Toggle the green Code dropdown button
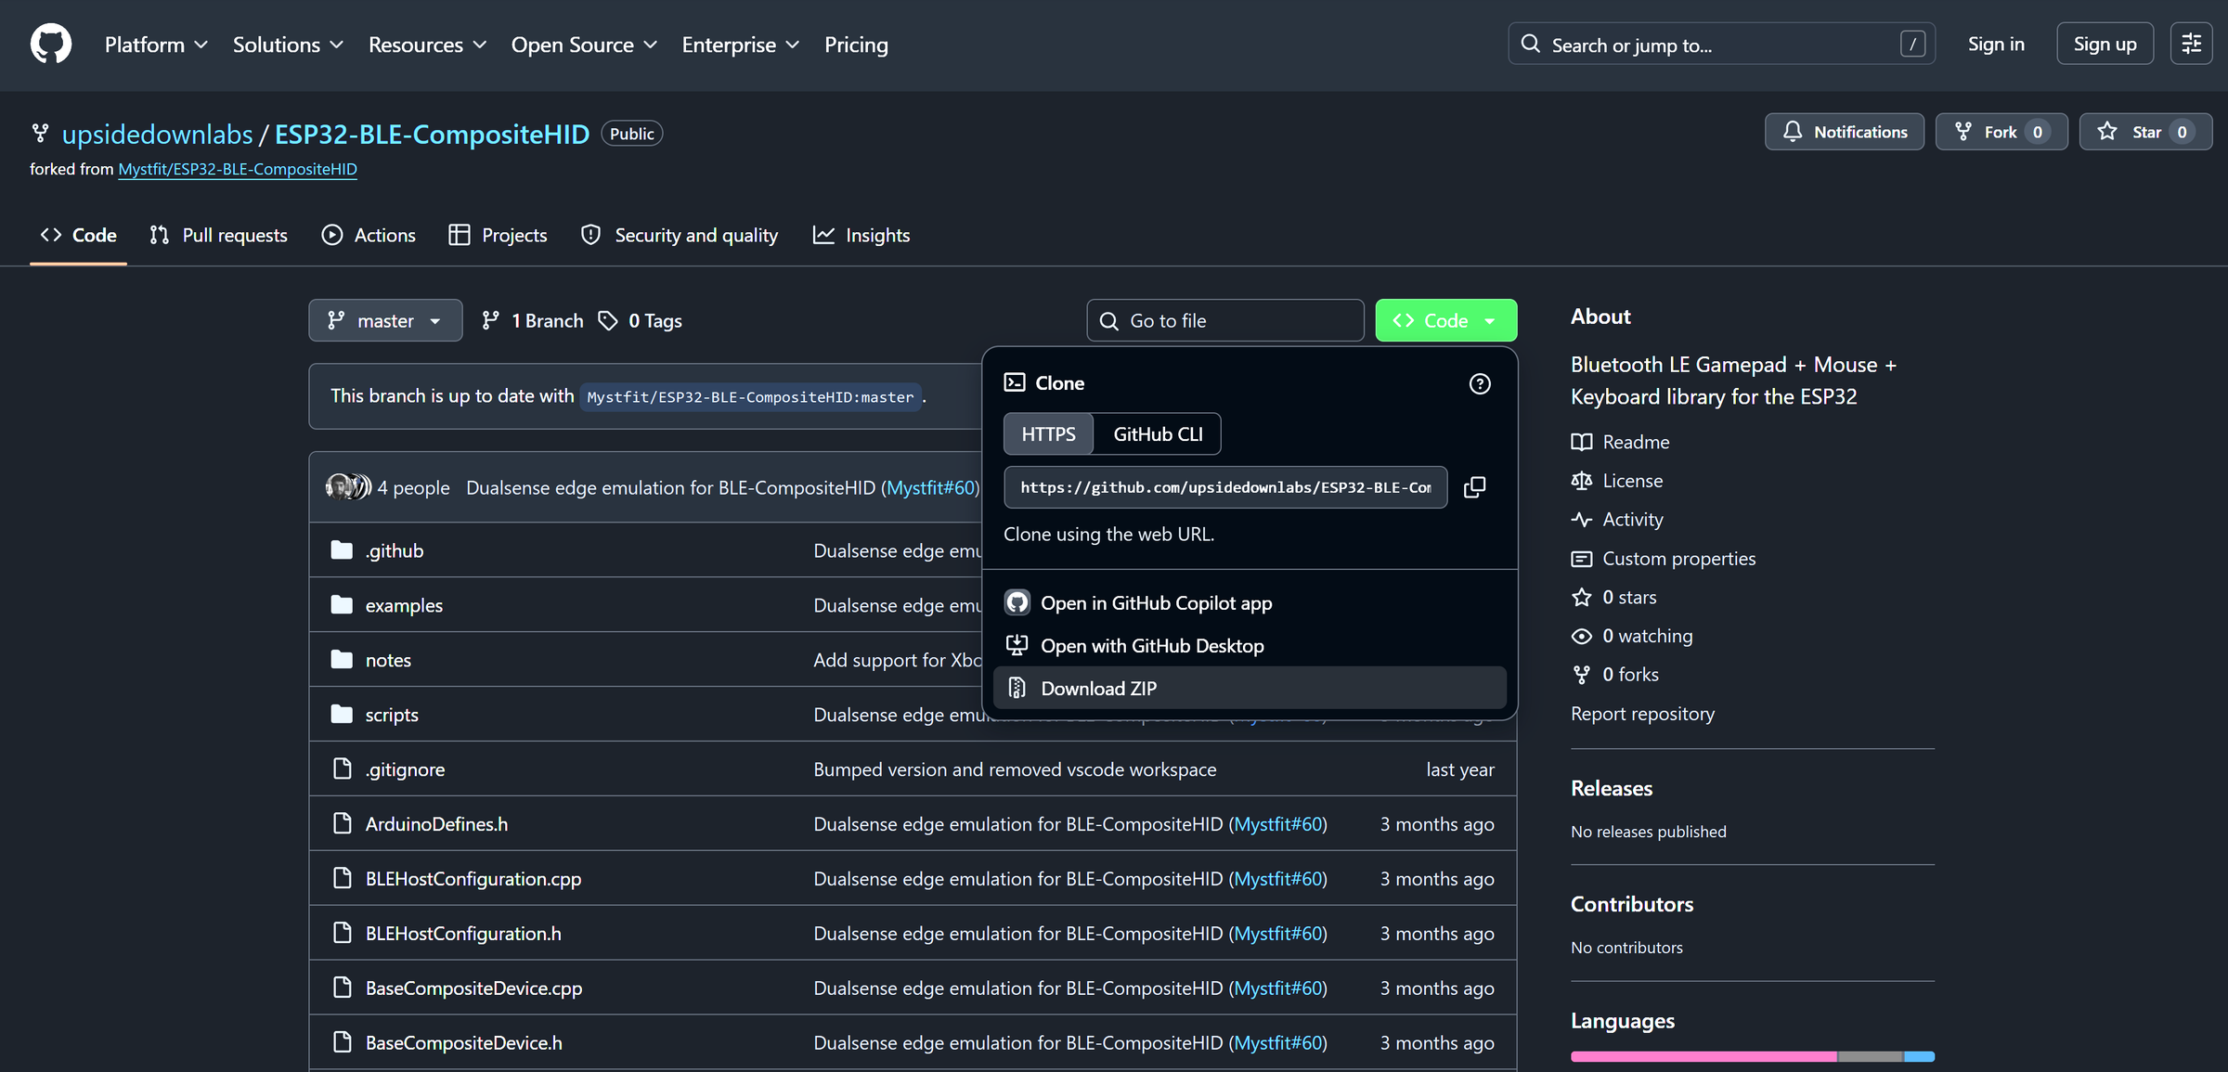 click(1445, 320)
